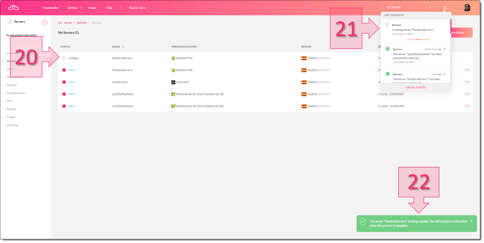Open 3cxServer01 server name
This screenshot has height=243, width=484.
pos(120,82)
